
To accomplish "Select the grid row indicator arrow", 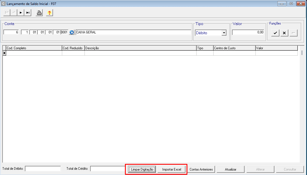I will 4,53.
